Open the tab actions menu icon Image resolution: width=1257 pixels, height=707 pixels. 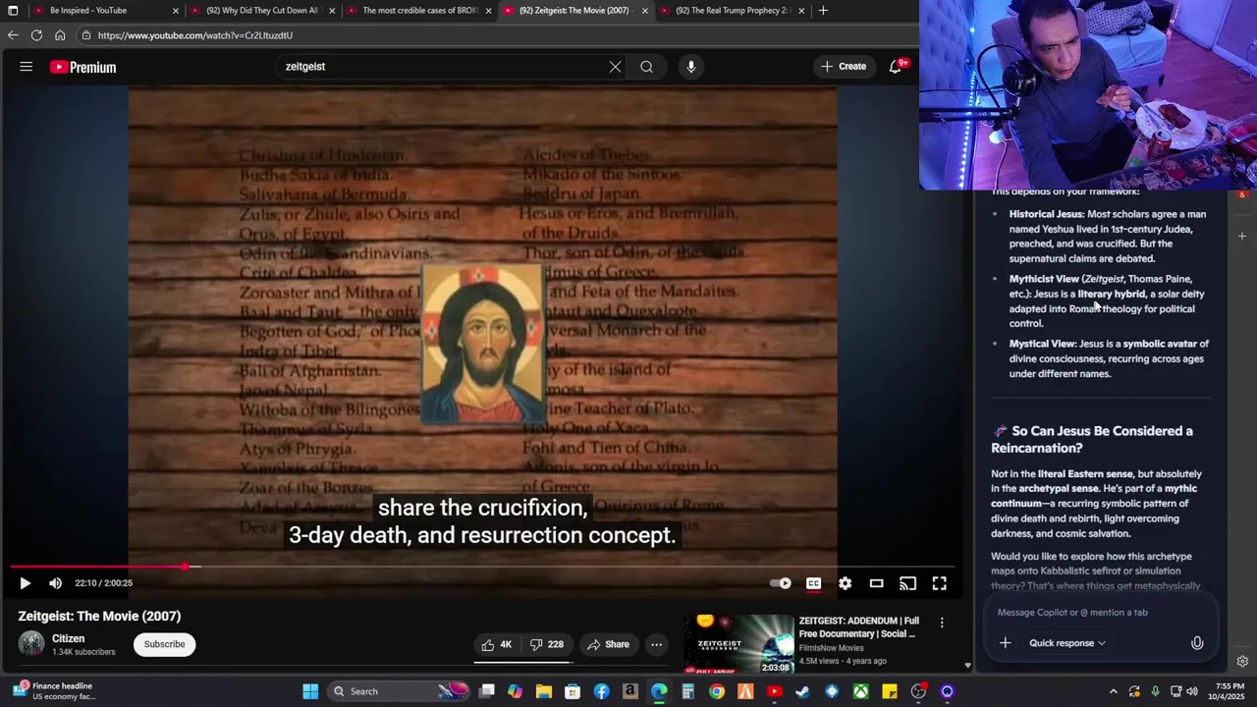tap(13, 11)
